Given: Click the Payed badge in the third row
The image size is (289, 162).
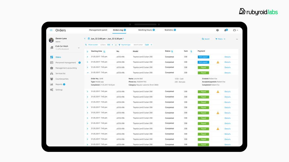Looking at the screenshot, I should pos(203,67).
